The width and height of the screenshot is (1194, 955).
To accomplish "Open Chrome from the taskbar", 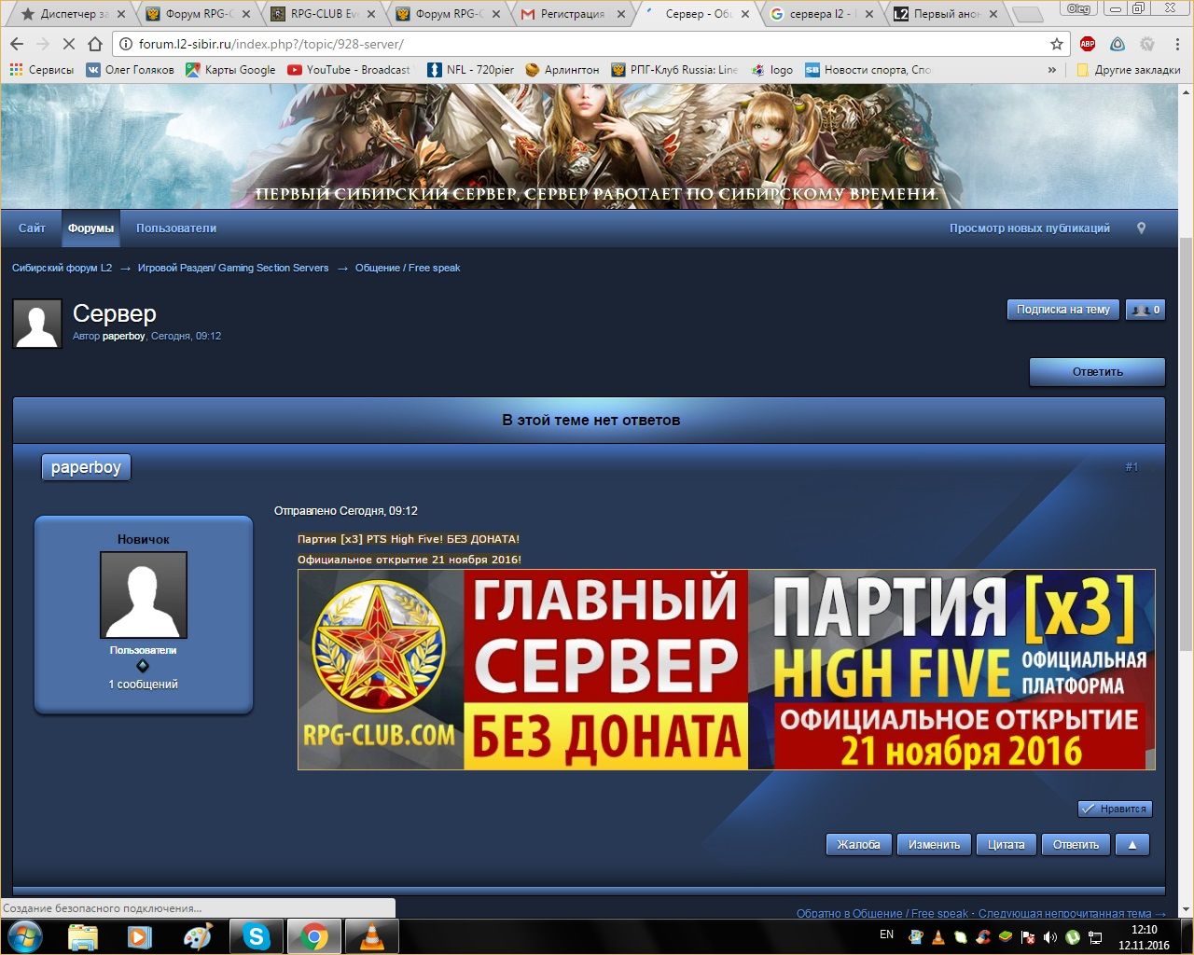I will (x=314, y=937).
